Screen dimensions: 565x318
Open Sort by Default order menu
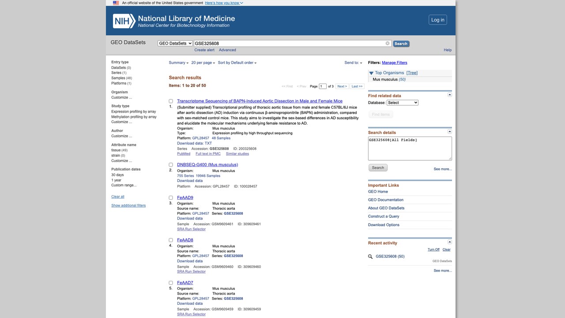tap(237, 63)
